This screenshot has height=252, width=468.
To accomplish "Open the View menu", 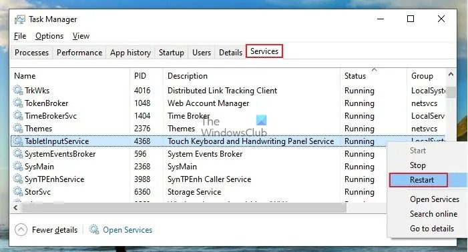I will click(x=81, y=36).
